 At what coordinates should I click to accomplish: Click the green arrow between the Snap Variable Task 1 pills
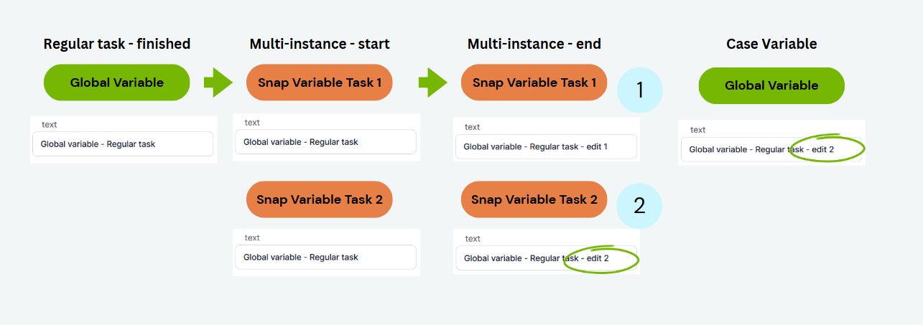(x=432, y=83)
